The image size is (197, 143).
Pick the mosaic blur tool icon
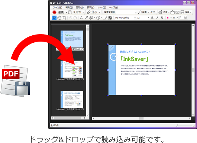(110, 18)
